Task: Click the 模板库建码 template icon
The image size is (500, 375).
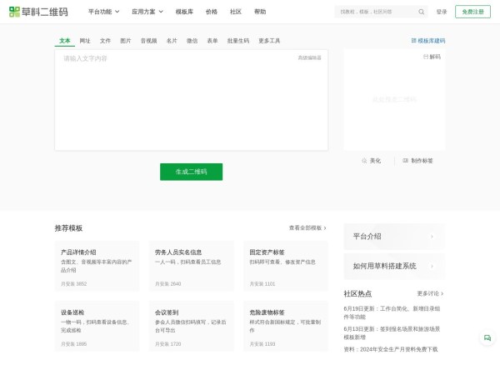Action: (x=414, y=40)
